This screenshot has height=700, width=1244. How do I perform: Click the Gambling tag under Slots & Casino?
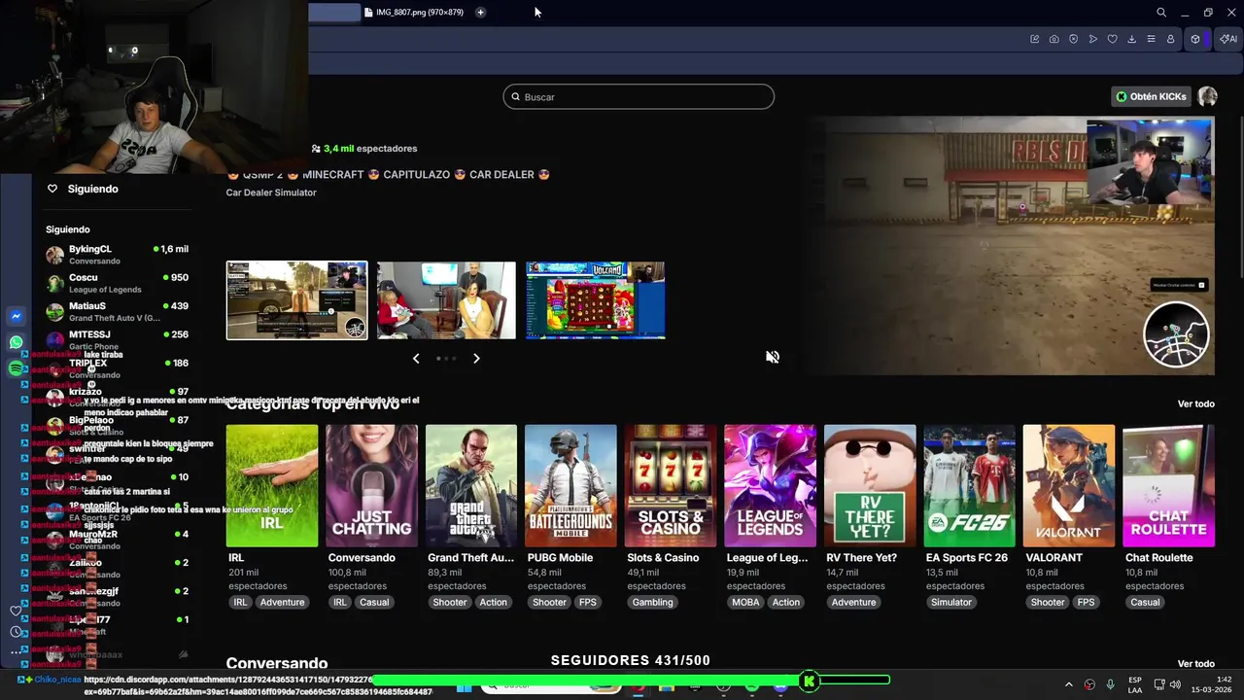tap(652, 602)
